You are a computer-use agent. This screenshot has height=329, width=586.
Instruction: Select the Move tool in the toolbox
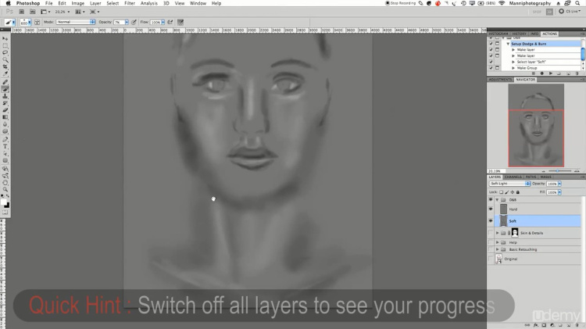click(x=5, y=38)
